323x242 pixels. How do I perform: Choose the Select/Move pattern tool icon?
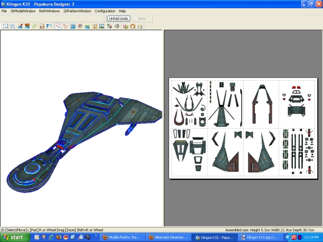(x=59, y=26)
